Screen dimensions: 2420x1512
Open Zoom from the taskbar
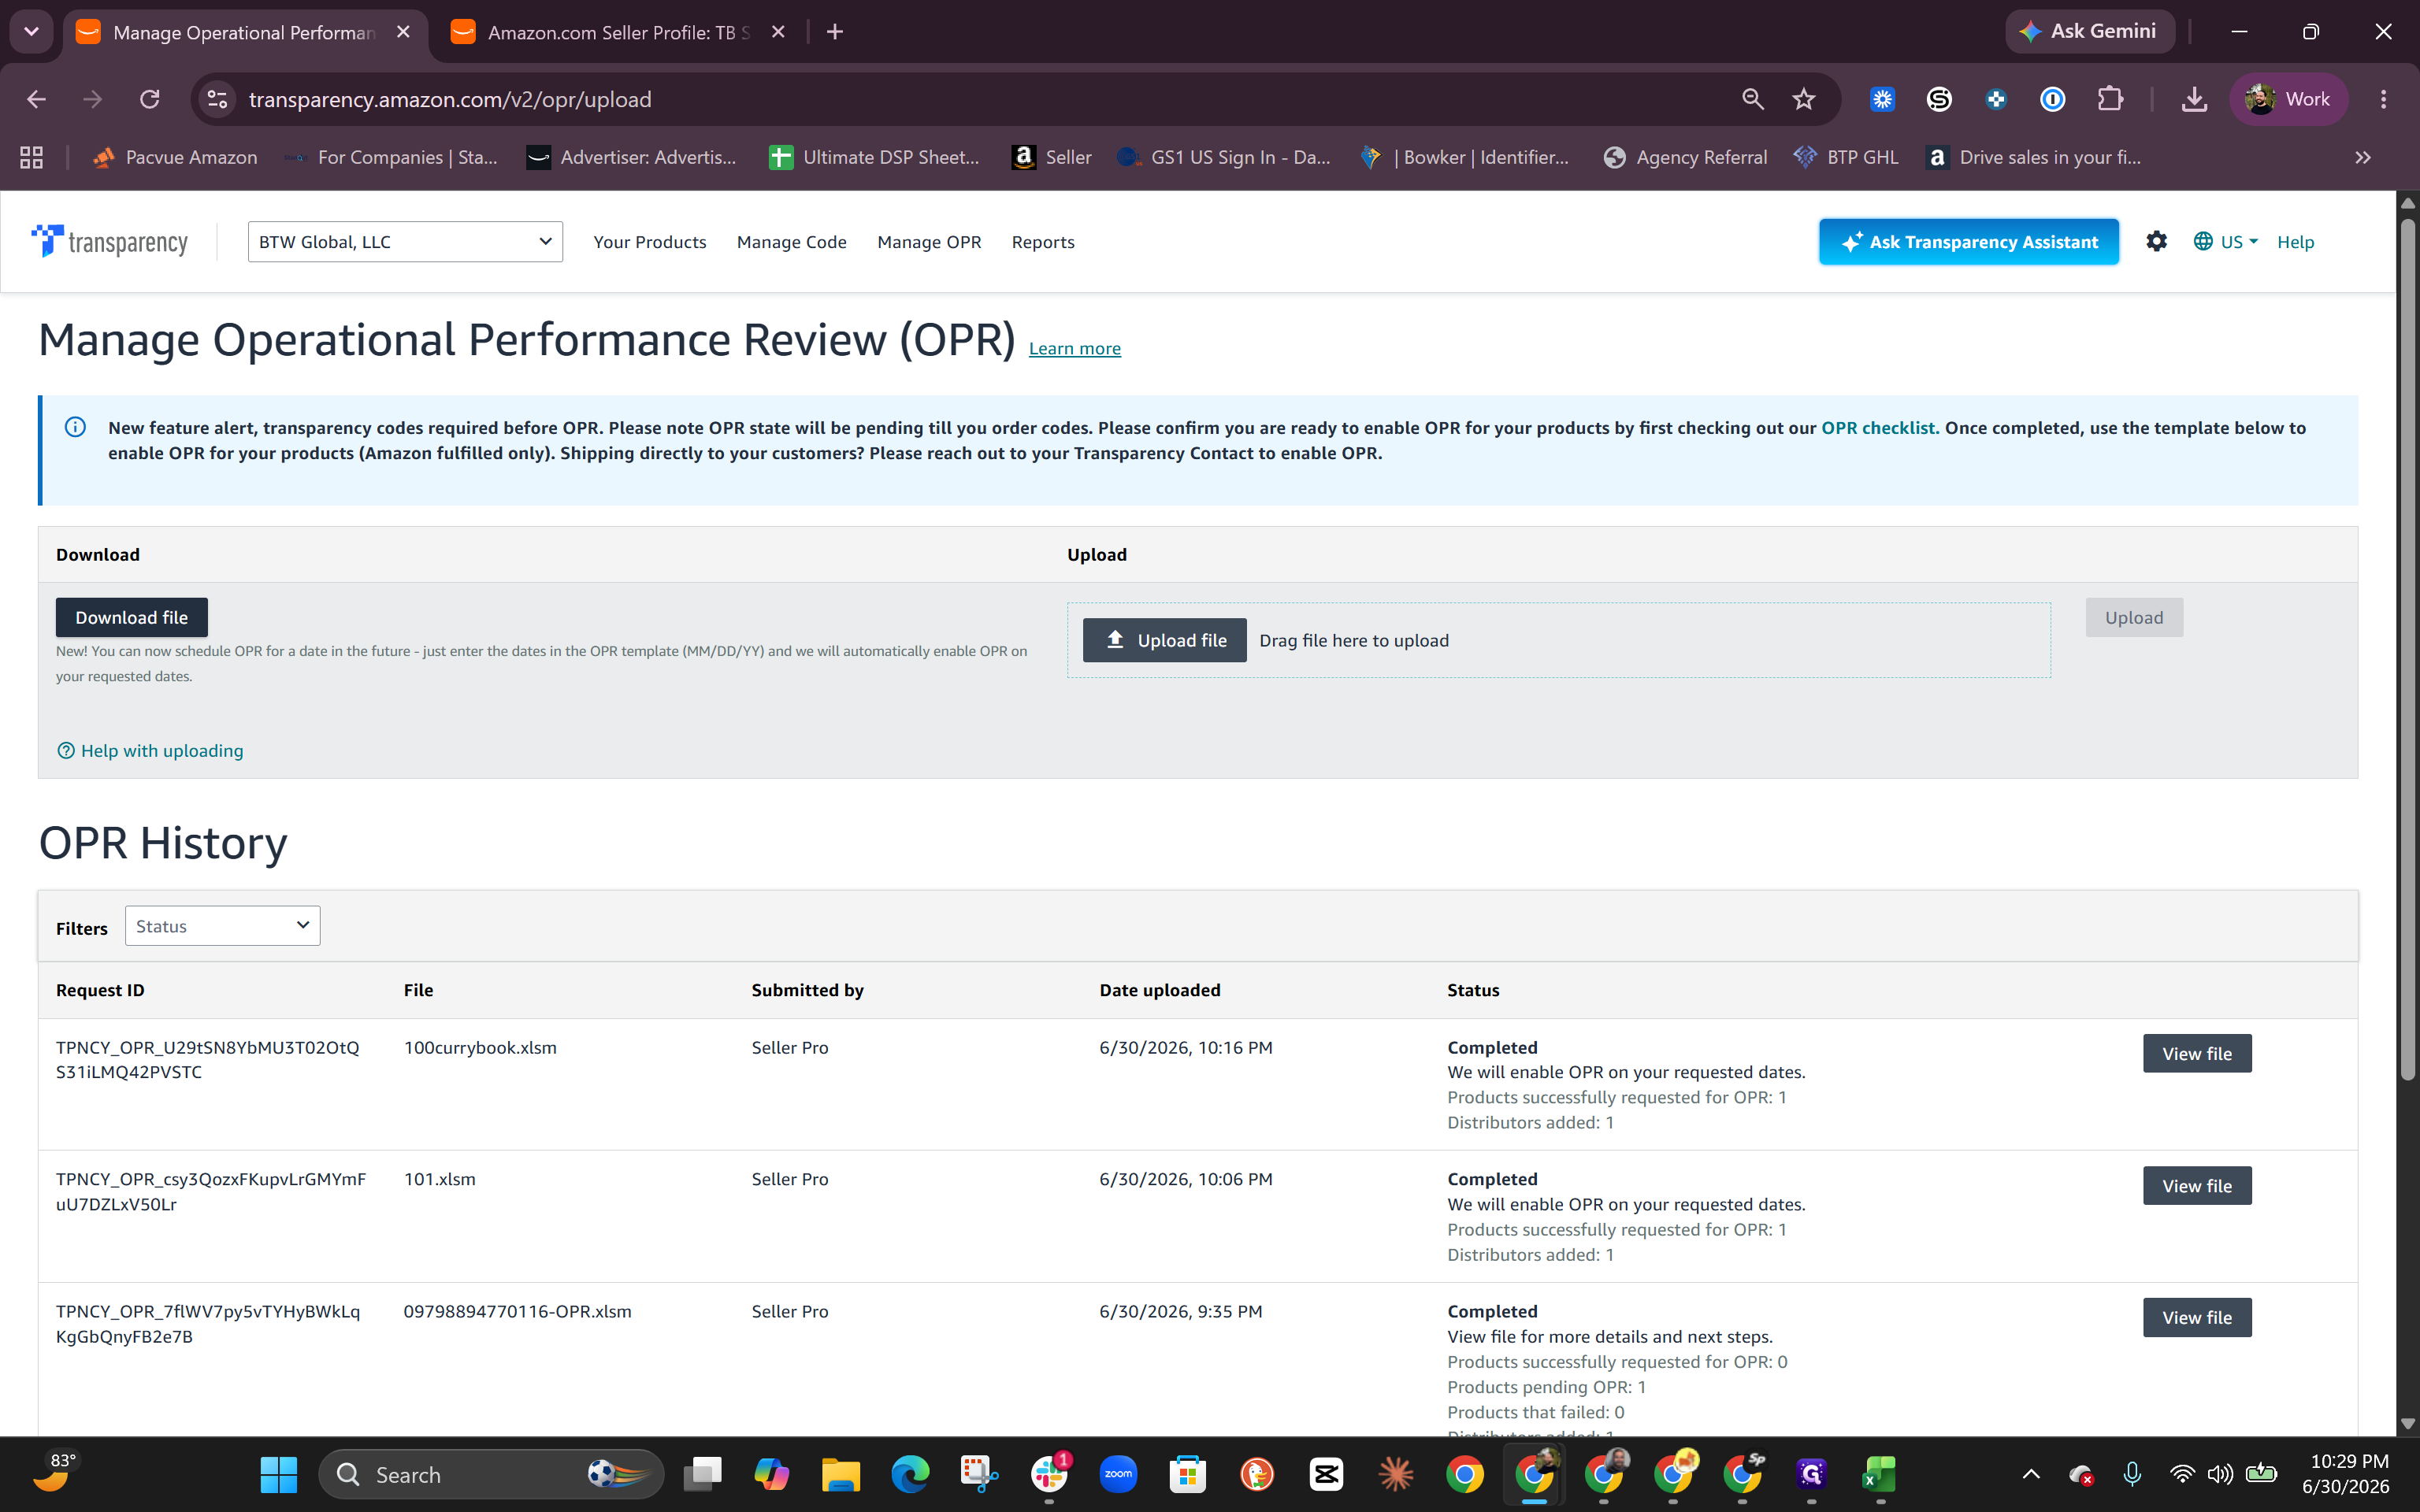point(1118,1474)
